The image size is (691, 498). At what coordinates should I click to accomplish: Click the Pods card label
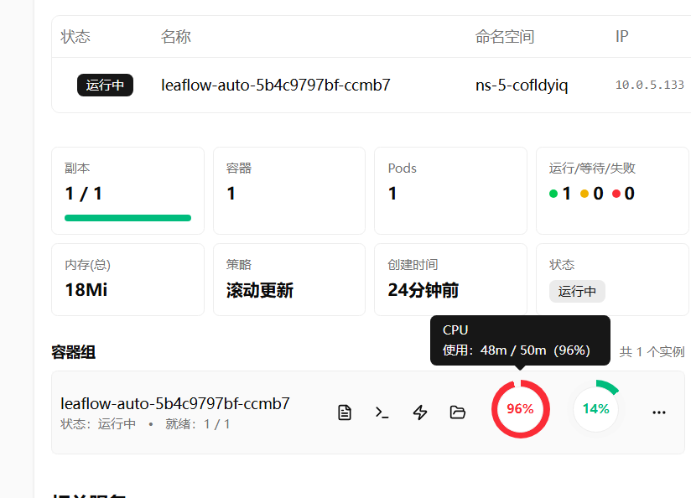(x=402, y=169)
